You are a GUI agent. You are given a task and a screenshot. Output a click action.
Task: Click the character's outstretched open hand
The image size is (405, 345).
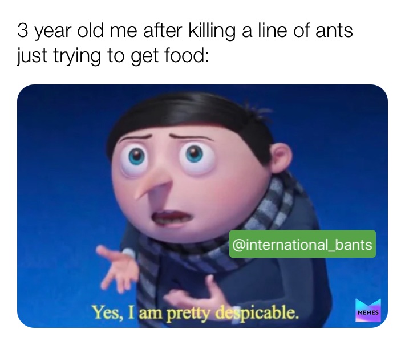pyautogui.click(x=116, y=267)
